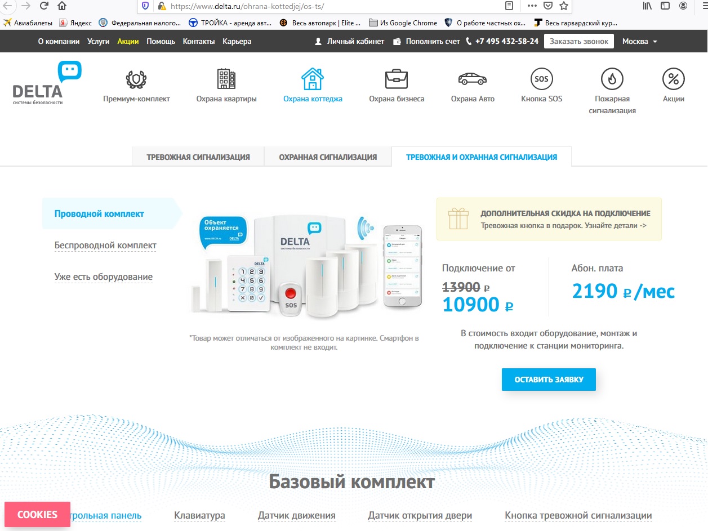Image resolution: width=708 pixels, height=531 pixels.
Task: Click the browser URL address field
Action: (x=332, y=6)
